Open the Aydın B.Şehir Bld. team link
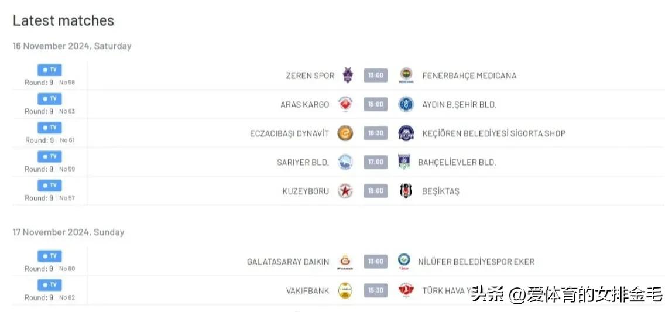The image size is (672, 312). 460,105
